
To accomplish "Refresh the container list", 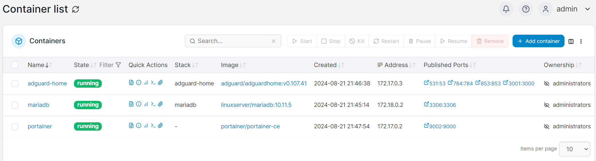I will tap(75, 9).
